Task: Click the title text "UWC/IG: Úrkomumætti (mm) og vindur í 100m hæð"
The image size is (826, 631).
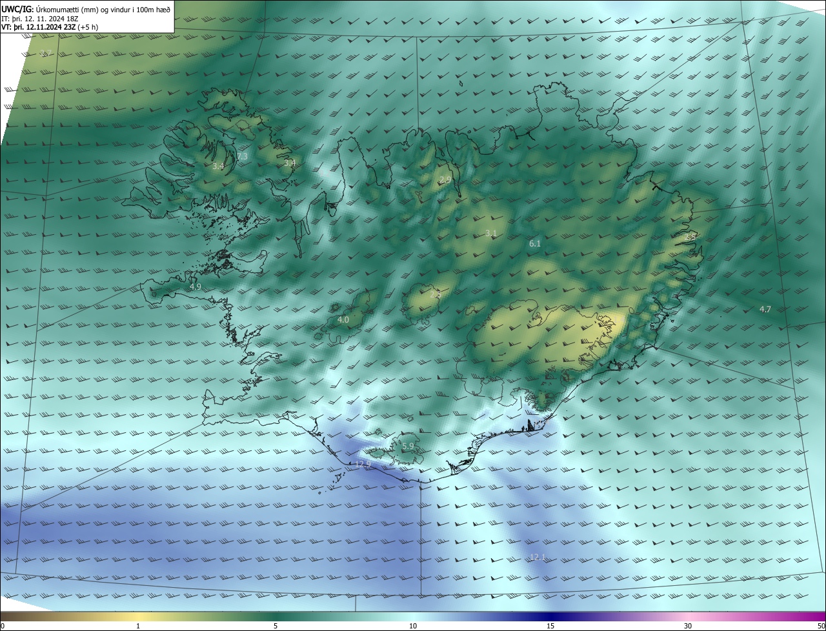Action: click(x=86, y=9)
